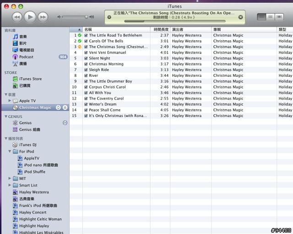293x234 pixels.
Task: Click the import progress bar
Action: (175, 21)
